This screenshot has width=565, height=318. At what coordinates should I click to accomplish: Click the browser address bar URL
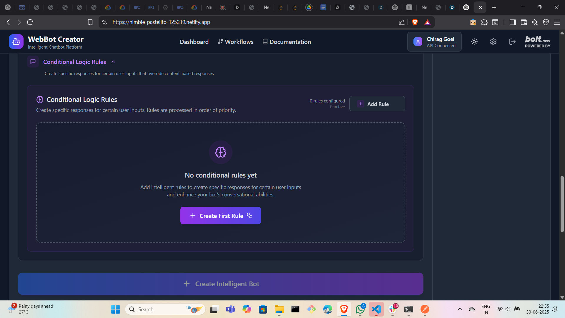[x=161, y=22]
